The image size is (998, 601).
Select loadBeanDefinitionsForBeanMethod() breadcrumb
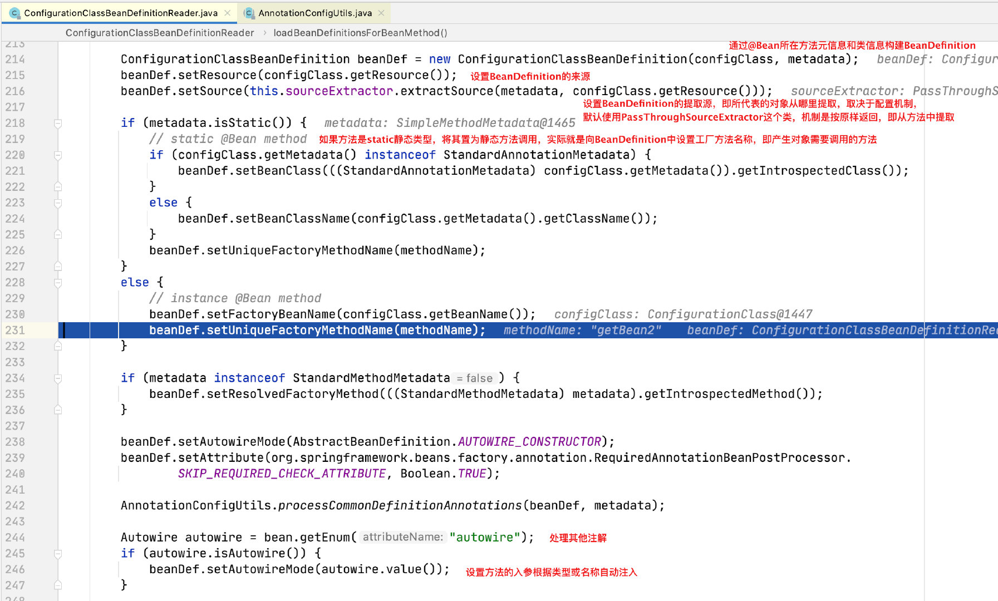pyautogui.click(x=361, y=33)
